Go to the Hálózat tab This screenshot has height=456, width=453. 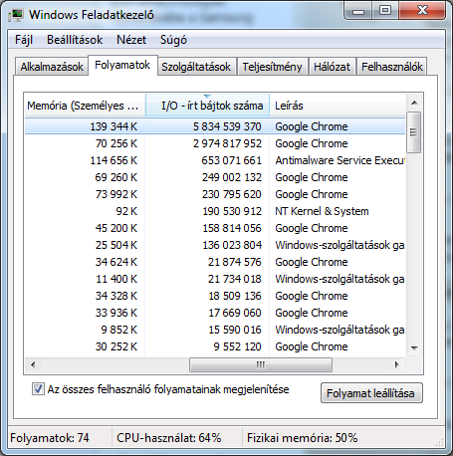coord(332,67)
